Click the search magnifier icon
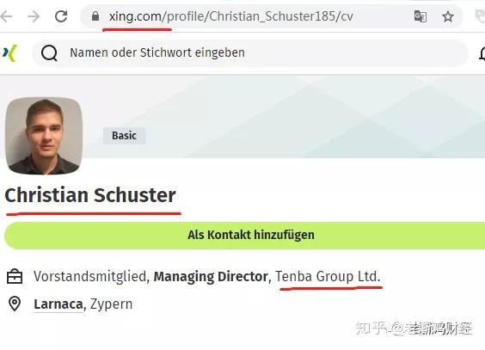Screen dimensions: 485x350 click(x=49, y=53)
